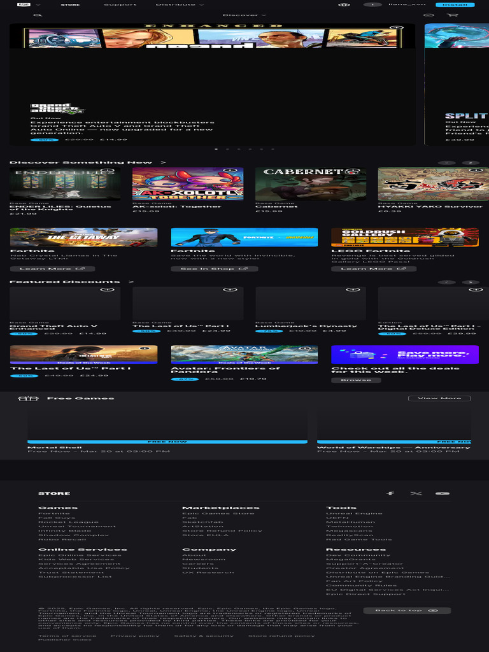Click Learn More under Fortnite The Getaway
489x652 pixels.
coord(52,269)
